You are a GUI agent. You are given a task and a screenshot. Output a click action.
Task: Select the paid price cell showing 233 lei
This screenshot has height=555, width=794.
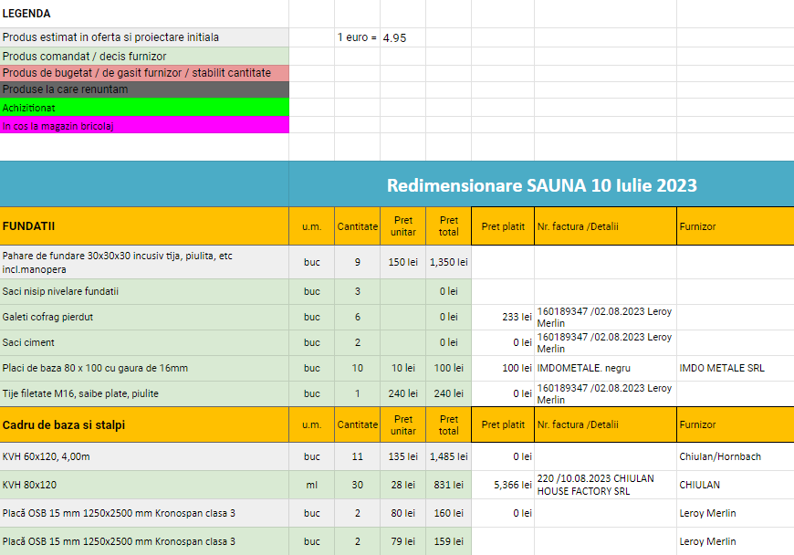tap(503, 317)
